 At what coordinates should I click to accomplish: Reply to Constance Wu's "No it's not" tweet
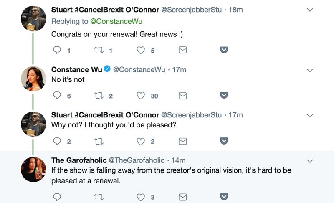point(58,96)
